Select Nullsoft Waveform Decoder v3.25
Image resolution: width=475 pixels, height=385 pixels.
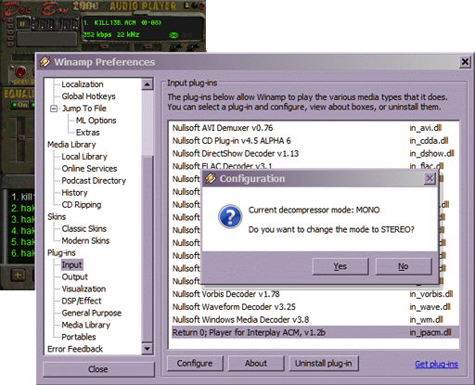coord(315,307)
